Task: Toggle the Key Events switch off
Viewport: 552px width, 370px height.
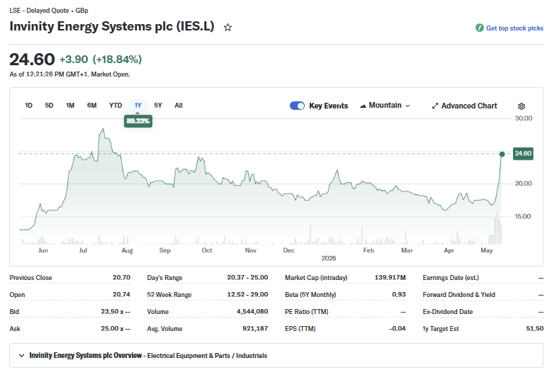Action: click(297, 106)
